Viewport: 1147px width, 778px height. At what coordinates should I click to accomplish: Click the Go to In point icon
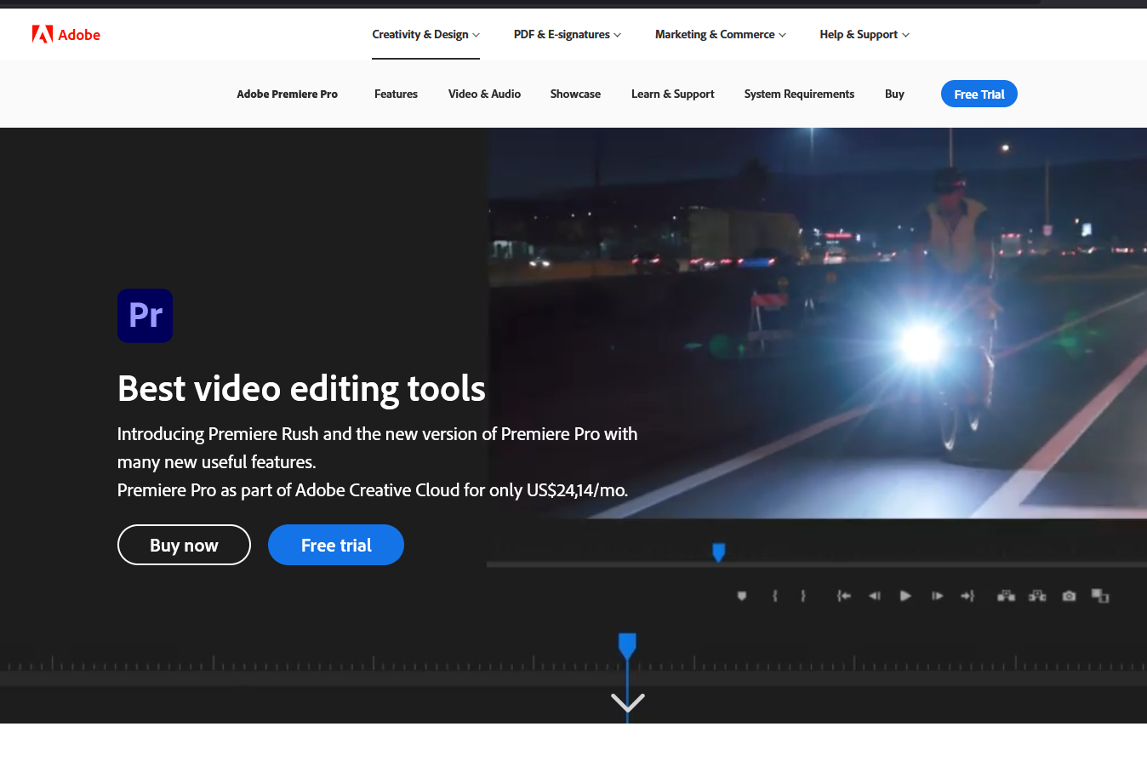843,596
